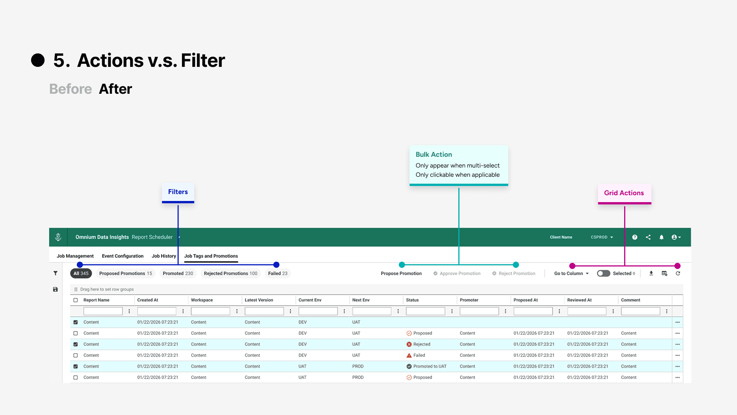Click the Workspace filter input
This screenshot has width=737, height=415.
pos(210,311)
